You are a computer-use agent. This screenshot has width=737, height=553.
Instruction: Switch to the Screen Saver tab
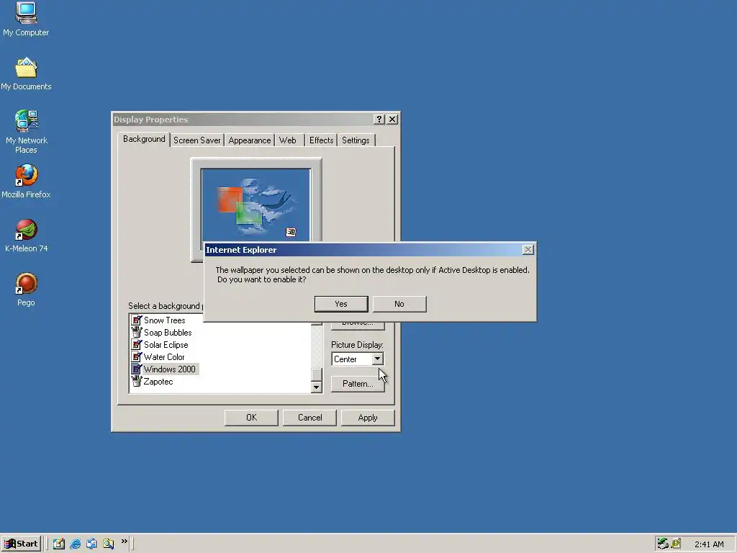tap(196, 140)
